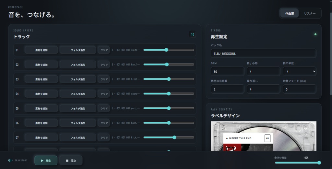332x169 pixels.
Task: Clear track 04 snare layer
Action: (104, 94)
